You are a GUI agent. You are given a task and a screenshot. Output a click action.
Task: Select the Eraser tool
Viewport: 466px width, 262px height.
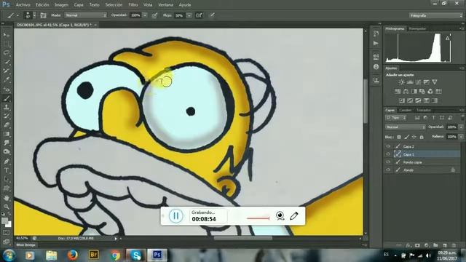7,125
